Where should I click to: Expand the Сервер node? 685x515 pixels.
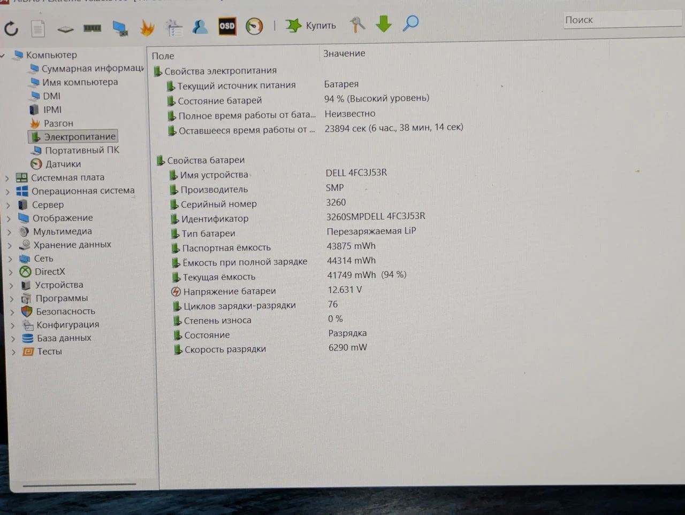pos(9,205)
